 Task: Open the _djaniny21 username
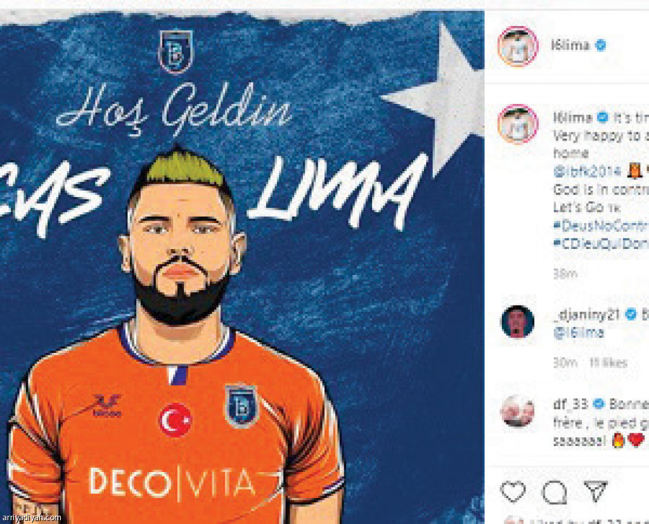coord(587,314)
